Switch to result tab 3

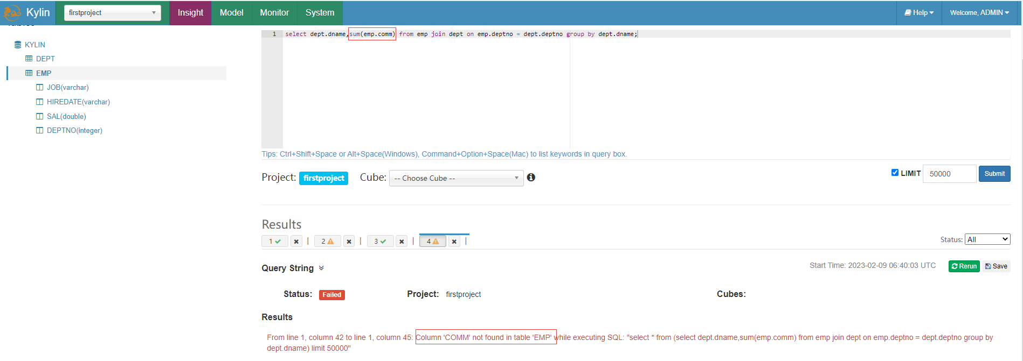[x=381, y=241]
